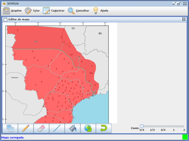Select the paint bucket fill tool

click(73, 128)
